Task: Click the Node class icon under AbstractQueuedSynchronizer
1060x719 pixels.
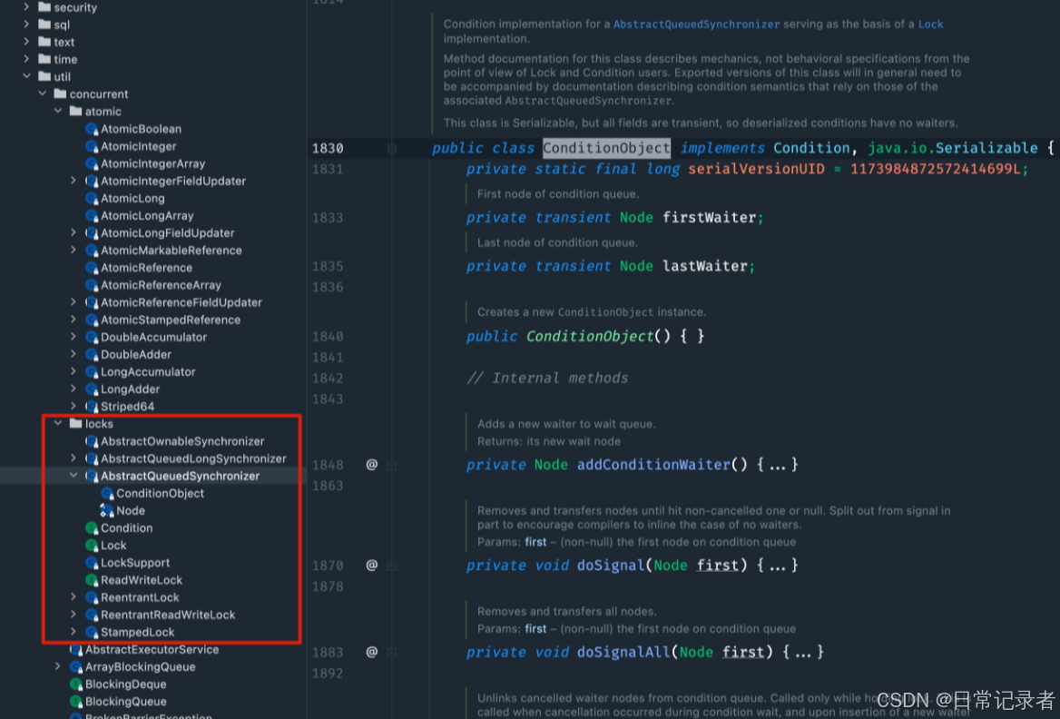Action: [106, 510]
